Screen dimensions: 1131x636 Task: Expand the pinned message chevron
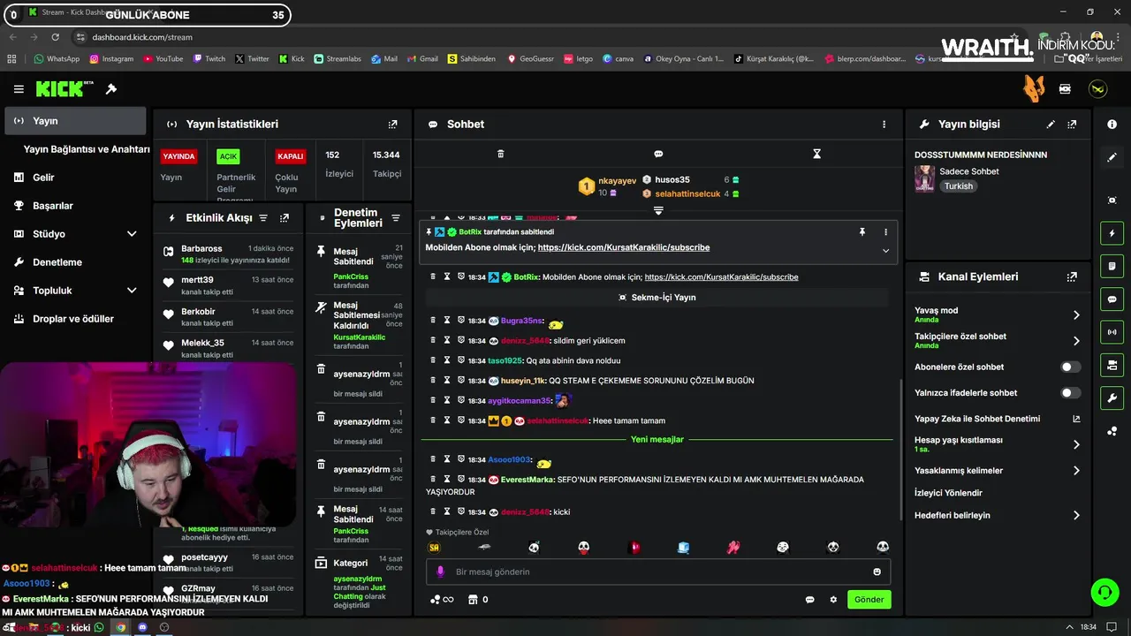tap(885, 251)
